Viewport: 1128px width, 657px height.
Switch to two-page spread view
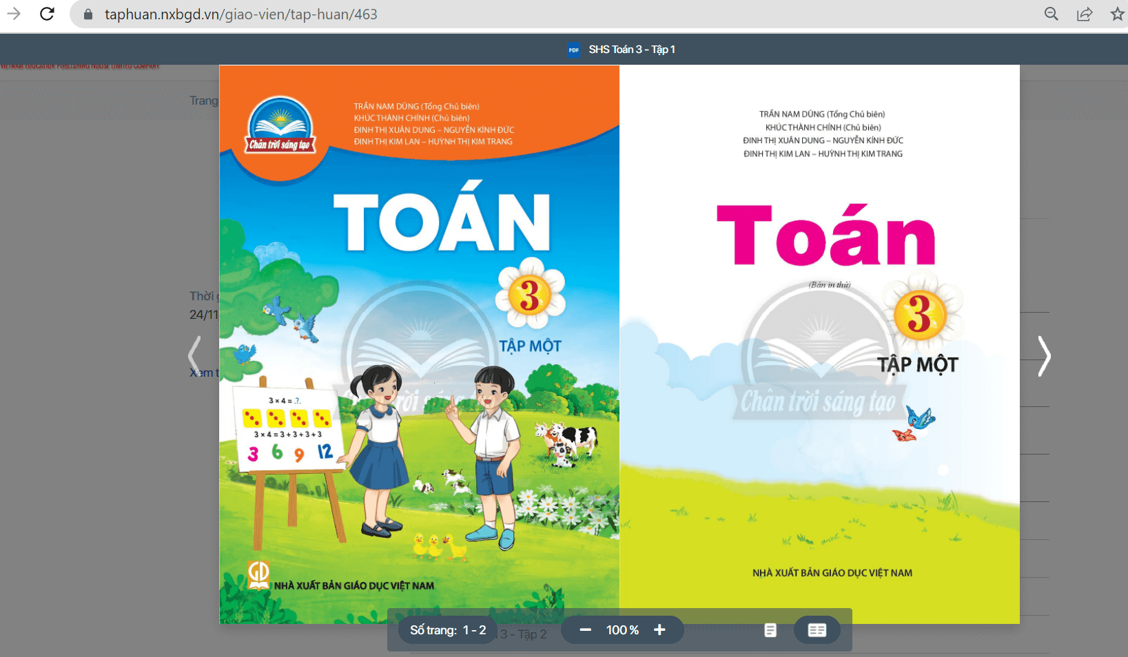(817, 630)
